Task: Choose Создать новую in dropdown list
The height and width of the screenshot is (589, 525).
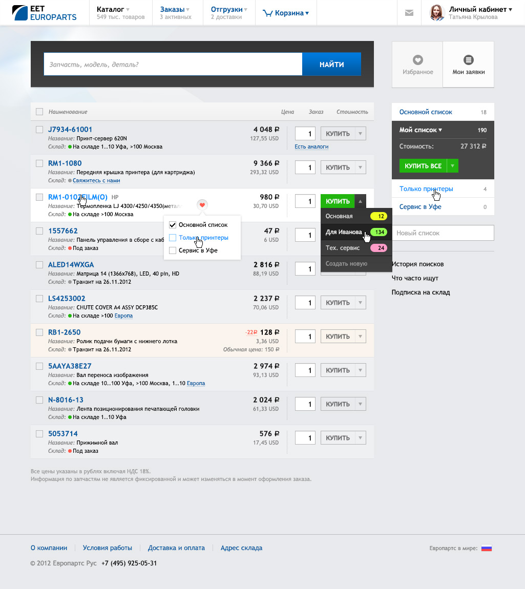Action: (346, 264)
